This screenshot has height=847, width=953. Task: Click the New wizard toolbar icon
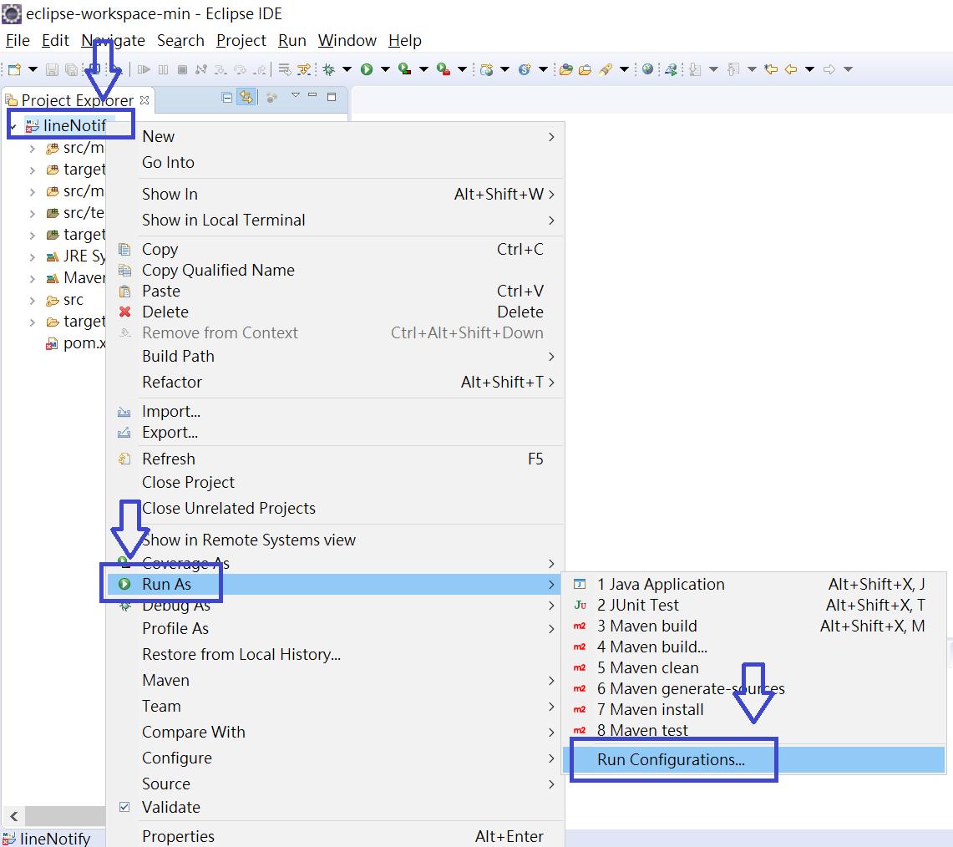(x=14, y=69)
